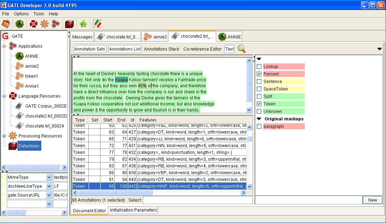Click the chocolate.txt_00024 document icon
The width and height of the screenshot is (386, 223).
point(20,126)
